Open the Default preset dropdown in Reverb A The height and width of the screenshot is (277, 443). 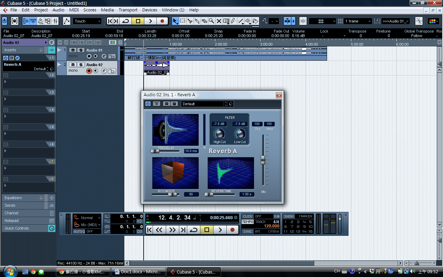(204, 104)
